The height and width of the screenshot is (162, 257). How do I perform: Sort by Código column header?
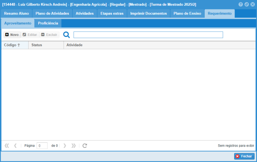[x=12, y=45]
